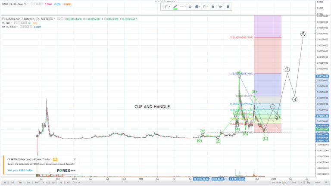Remove the MA (9, close) indicator
Screen dimensions: 331x186
pos(31,27)
